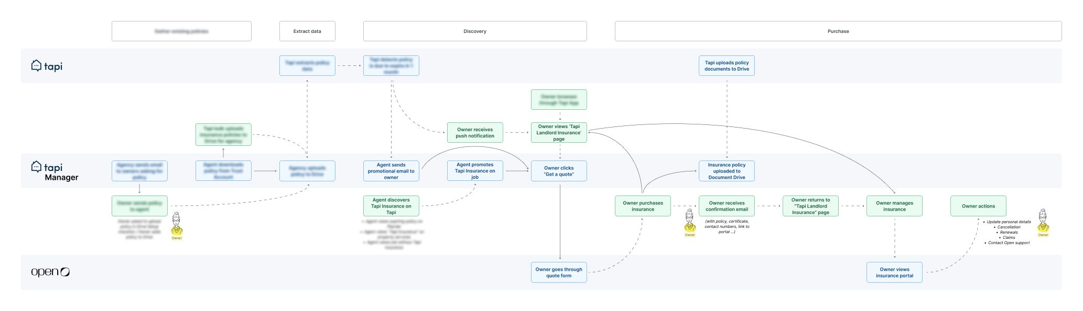Click the Owner clicks "Get a quote" box

tap(559, 171)
